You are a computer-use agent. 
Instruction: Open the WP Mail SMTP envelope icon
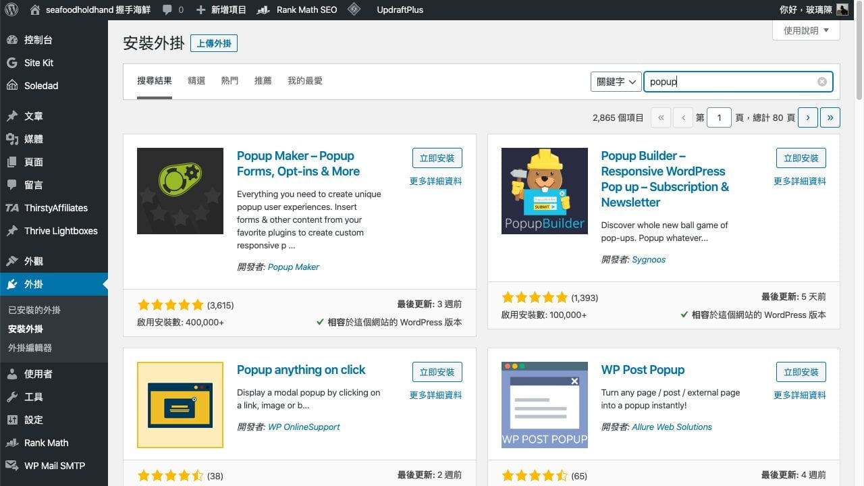(x=12, y=466)
